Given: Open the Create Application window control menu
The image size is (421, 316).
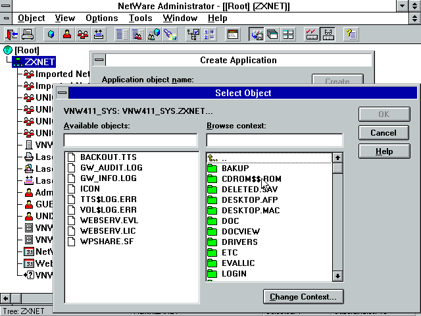Looking at the screenshot, I should point(99,60).
